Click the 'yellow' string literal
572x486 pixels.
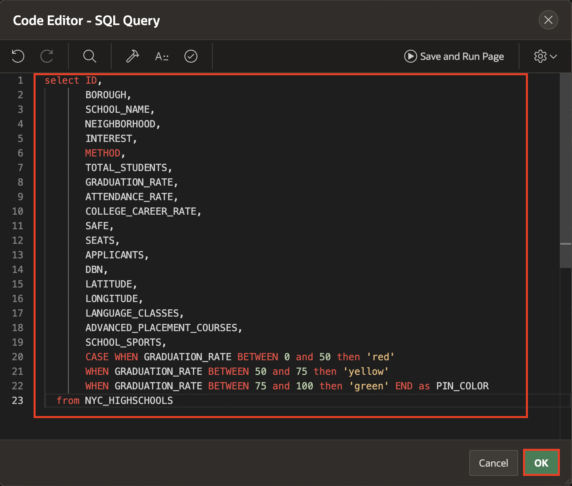tap(366, 372)
